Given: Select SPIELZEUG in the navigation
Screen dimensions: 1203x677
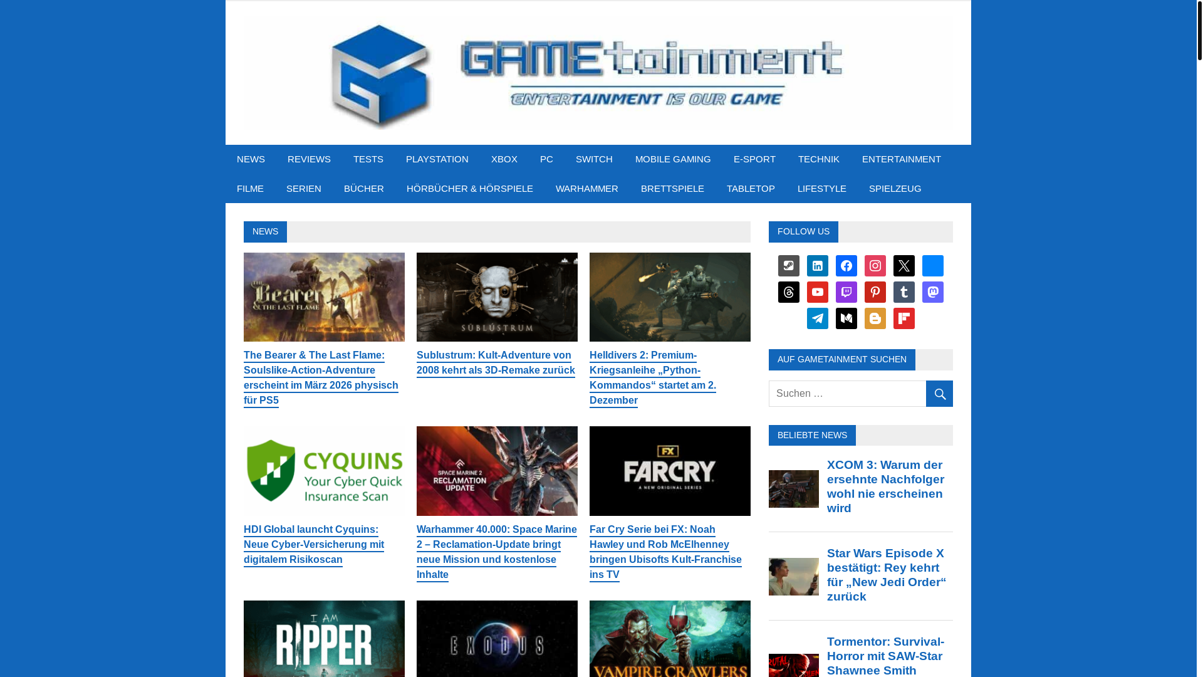Looking at the screenshot, I should (x=895, y=189).
